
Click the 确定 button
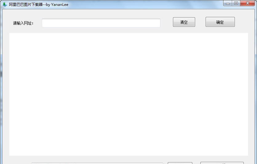point(220,22)
